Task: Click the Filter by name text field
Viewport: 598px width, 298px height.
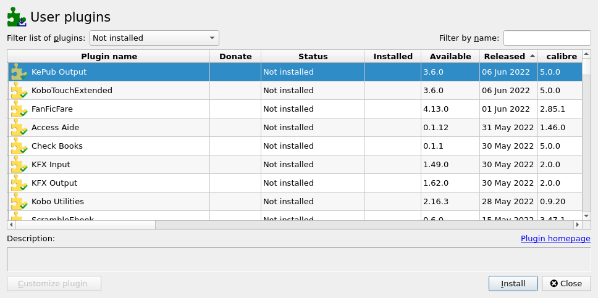Action: [547, 38]
